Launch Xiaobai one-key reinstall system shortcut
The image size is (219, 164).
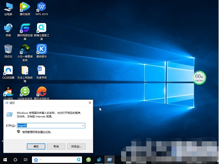(25, 53)
